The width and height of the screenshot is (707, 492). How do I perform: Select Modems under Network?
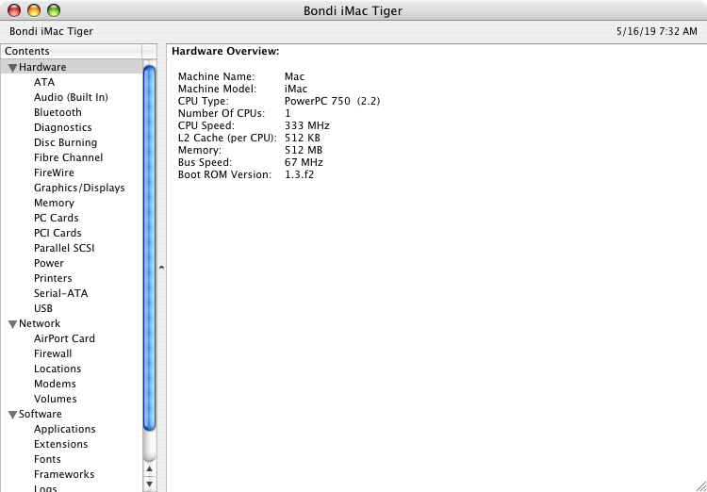click(55, 385)
